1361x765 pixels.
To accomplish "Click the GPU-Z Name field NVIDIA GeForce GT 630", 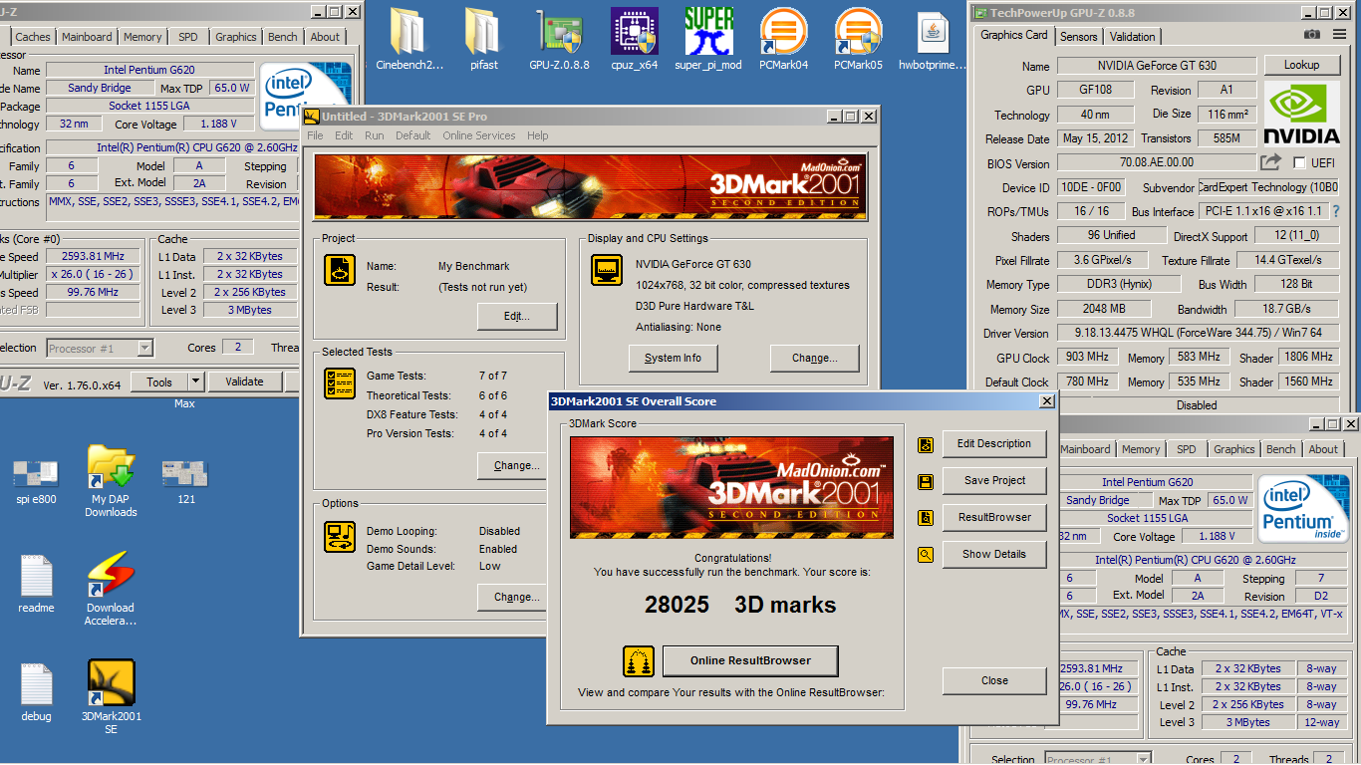I will point(1157,66).
